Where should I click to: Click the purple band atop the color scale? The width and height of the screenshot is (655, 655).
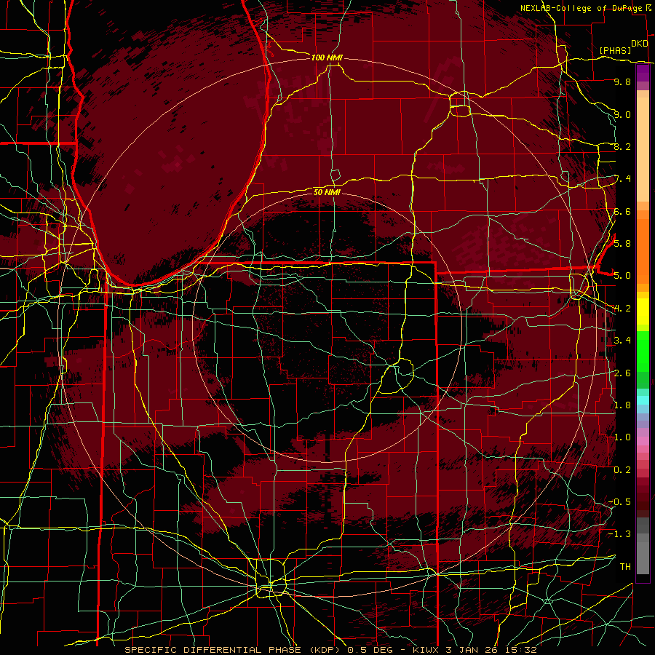pyautogui.click(x=643, y=73)
